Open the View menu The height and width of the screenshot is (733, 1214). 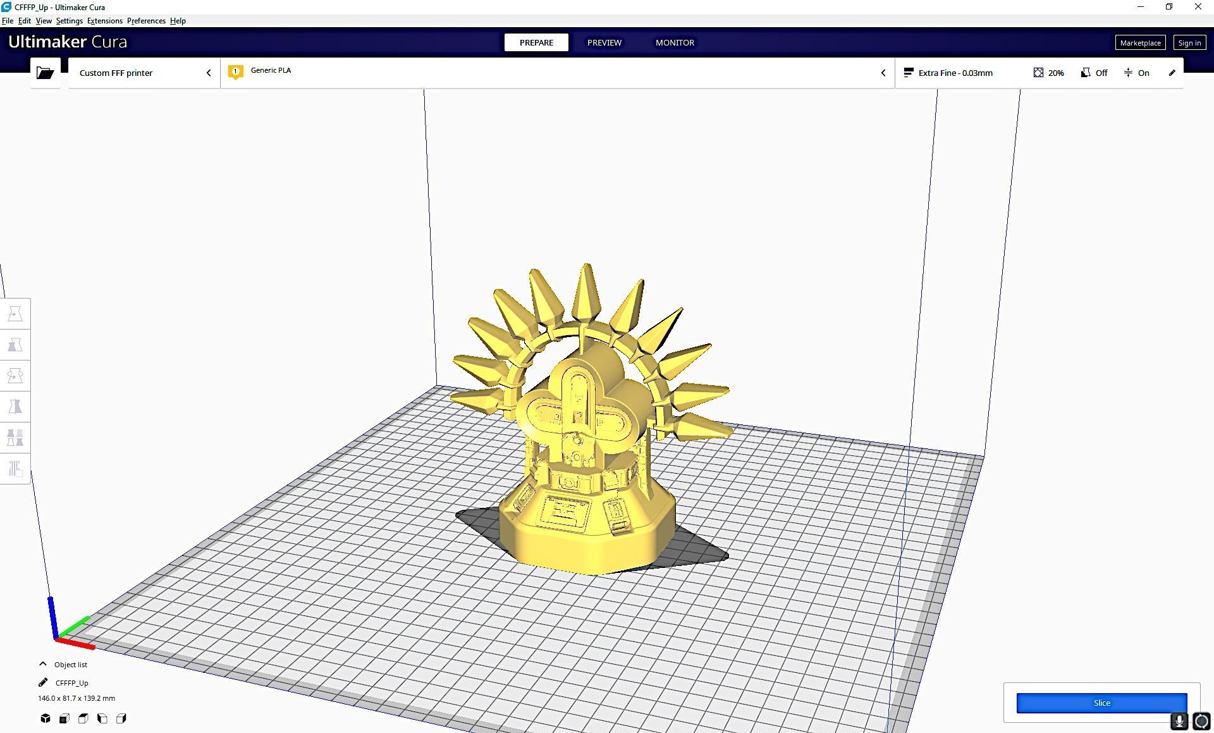click(x=44, y=21)
